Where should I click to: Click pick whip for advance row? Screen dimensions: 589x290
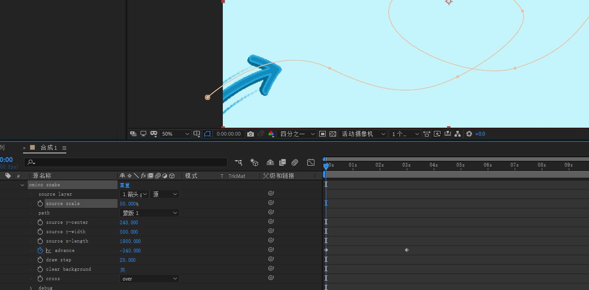271,250
